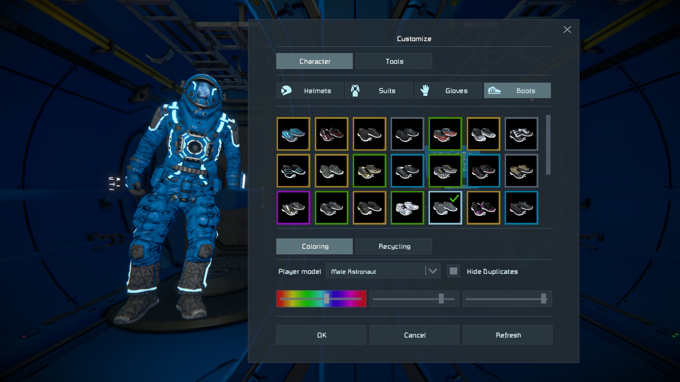Select the pink and purple boots skin
The image size is (680, 382).
pos(483,208)
